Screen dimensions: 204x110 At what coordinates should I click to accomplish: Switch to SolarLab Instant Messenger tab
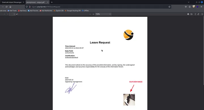(12, 2)
